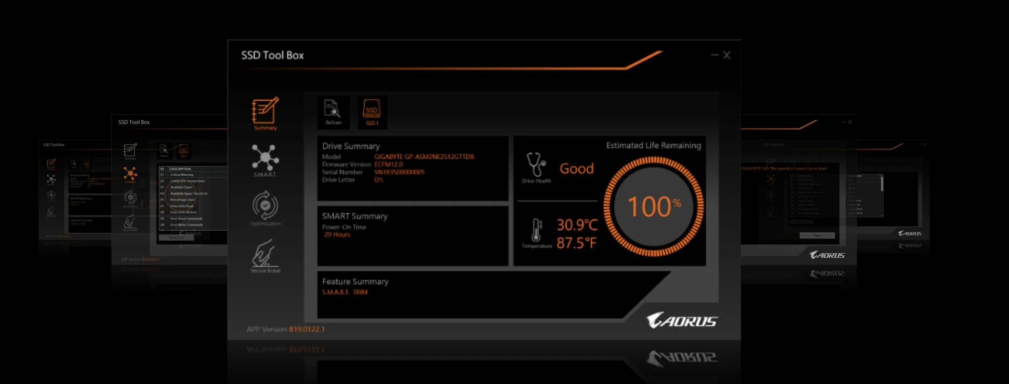Open Secure Erase in the small background Summary window

click(51, 212)
